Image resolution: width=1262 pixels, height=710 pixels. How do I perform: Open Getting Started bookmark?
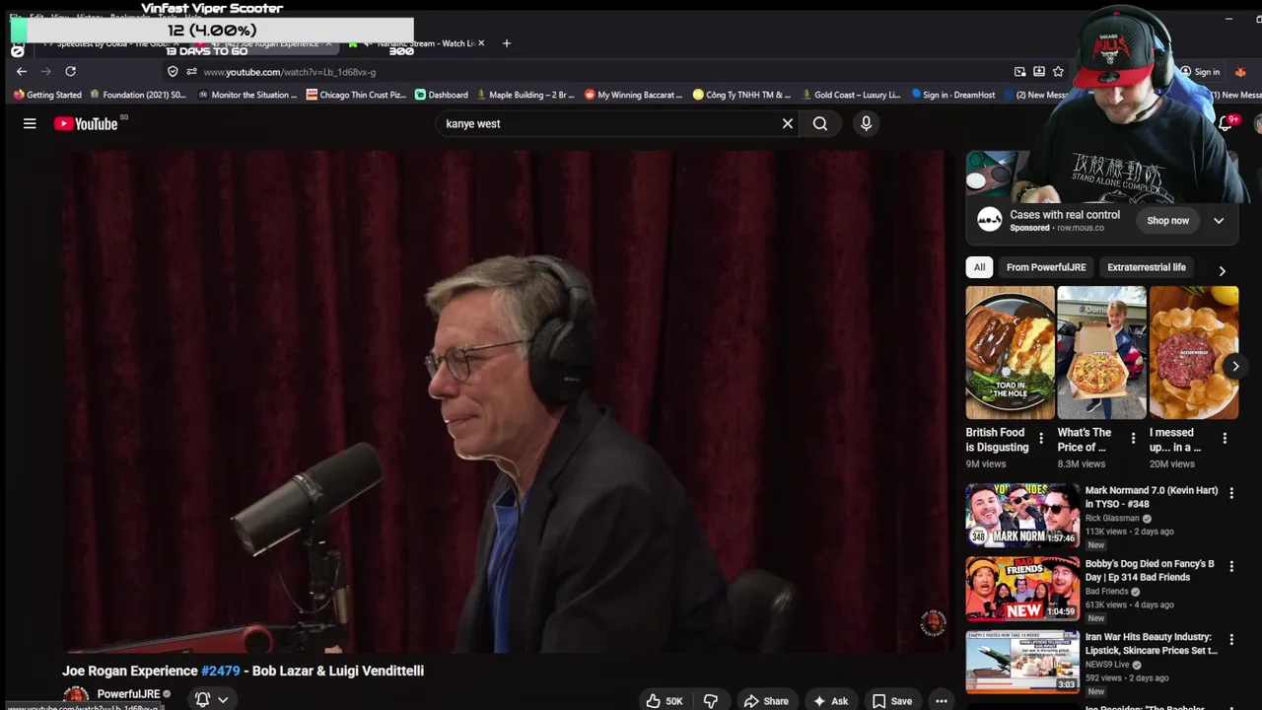click(47, 95)
